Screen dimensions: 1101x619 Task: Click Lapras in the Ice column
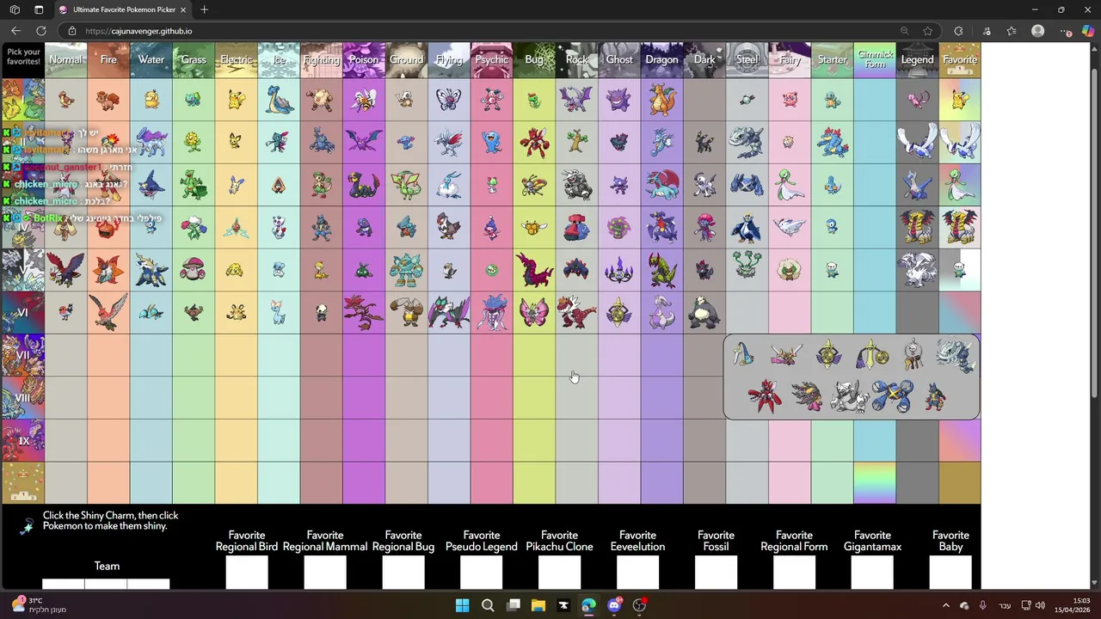pyautogui.click(x=279, y=100)
